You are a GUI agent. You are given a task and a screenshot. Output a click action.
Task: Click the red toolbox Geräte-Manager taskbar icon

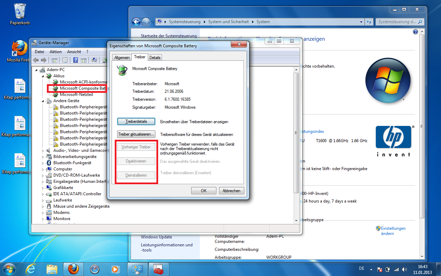[158, 268]
